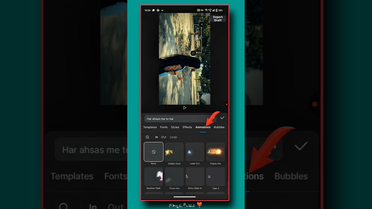Click the duplicate handle on the text box

point(193,53)
